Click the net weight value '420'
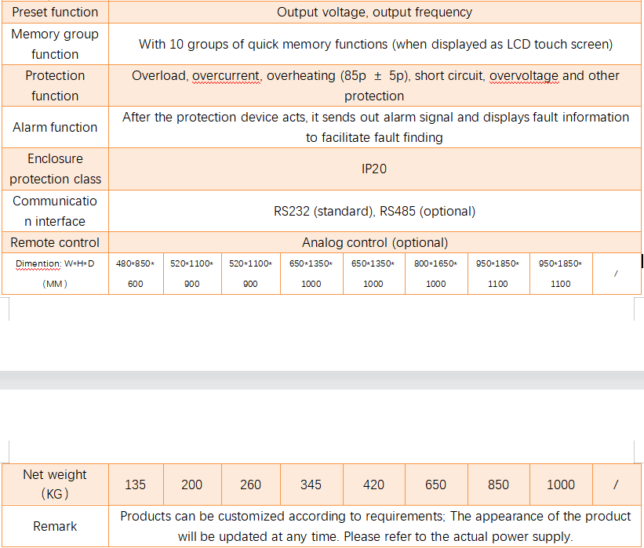The height and width of the screenshot is (548, 644). pos(373,484)
